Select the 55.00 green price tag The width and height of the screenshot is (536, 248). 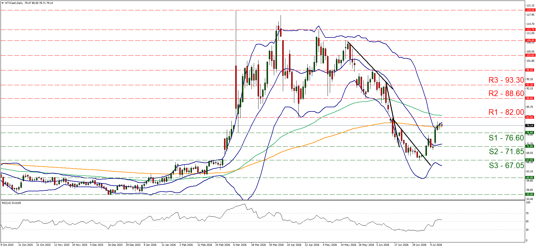pyautogui.click(x=530, y=194)
